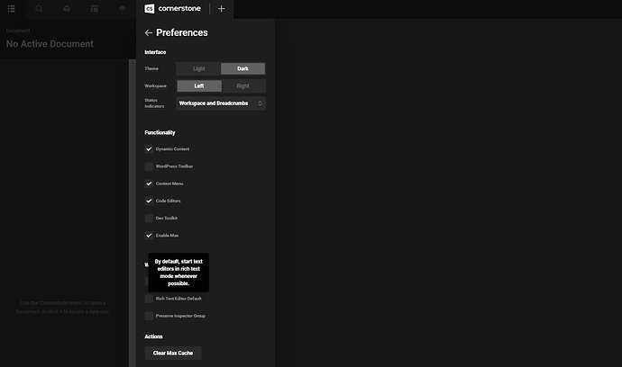Set Workspace position to Right

(x=242, y=86)
